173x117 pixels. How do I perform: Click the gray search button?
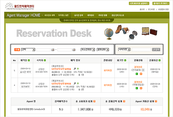(x=156, y=50)
